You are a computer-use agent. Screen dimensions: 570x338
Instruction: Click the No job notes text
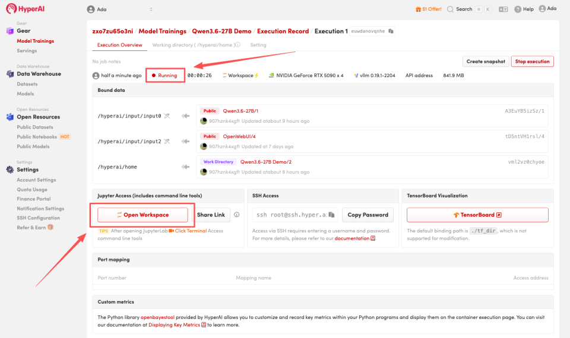106,61
